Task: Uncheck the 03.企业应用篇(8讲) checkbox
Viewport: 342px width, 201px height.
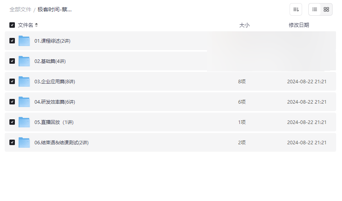Action: (12, 81)
